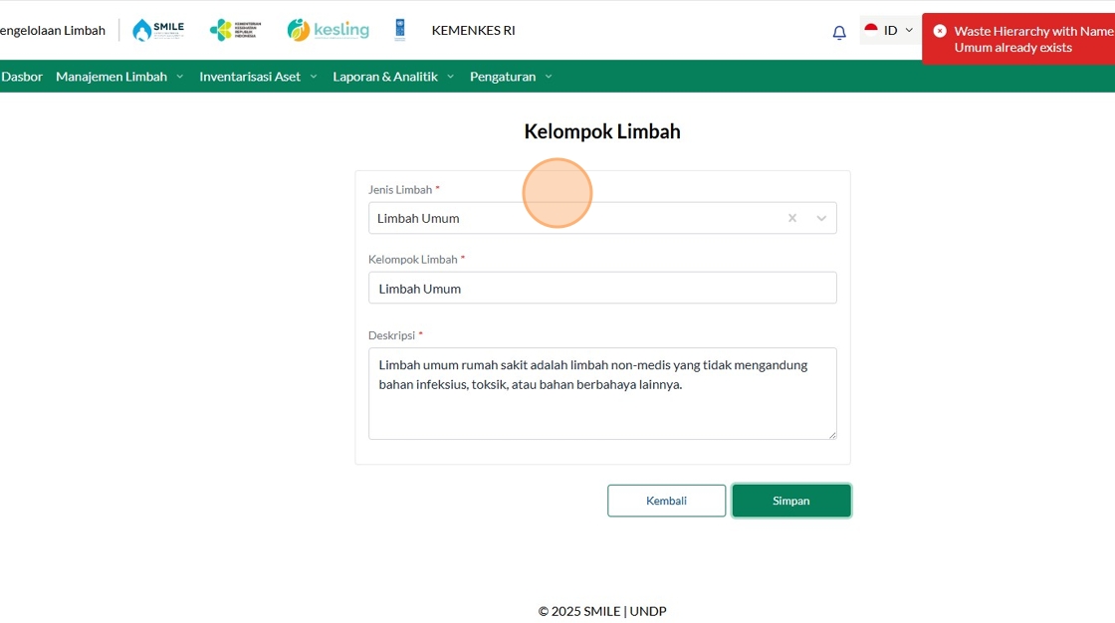Expand the Jenis Limbah dropdown arrow
Viewport: 1115px width, 623px height.
pos(821,218)
